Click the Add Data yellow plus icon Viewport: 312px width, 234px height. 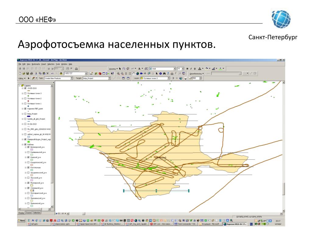click(x=61, y=73)
